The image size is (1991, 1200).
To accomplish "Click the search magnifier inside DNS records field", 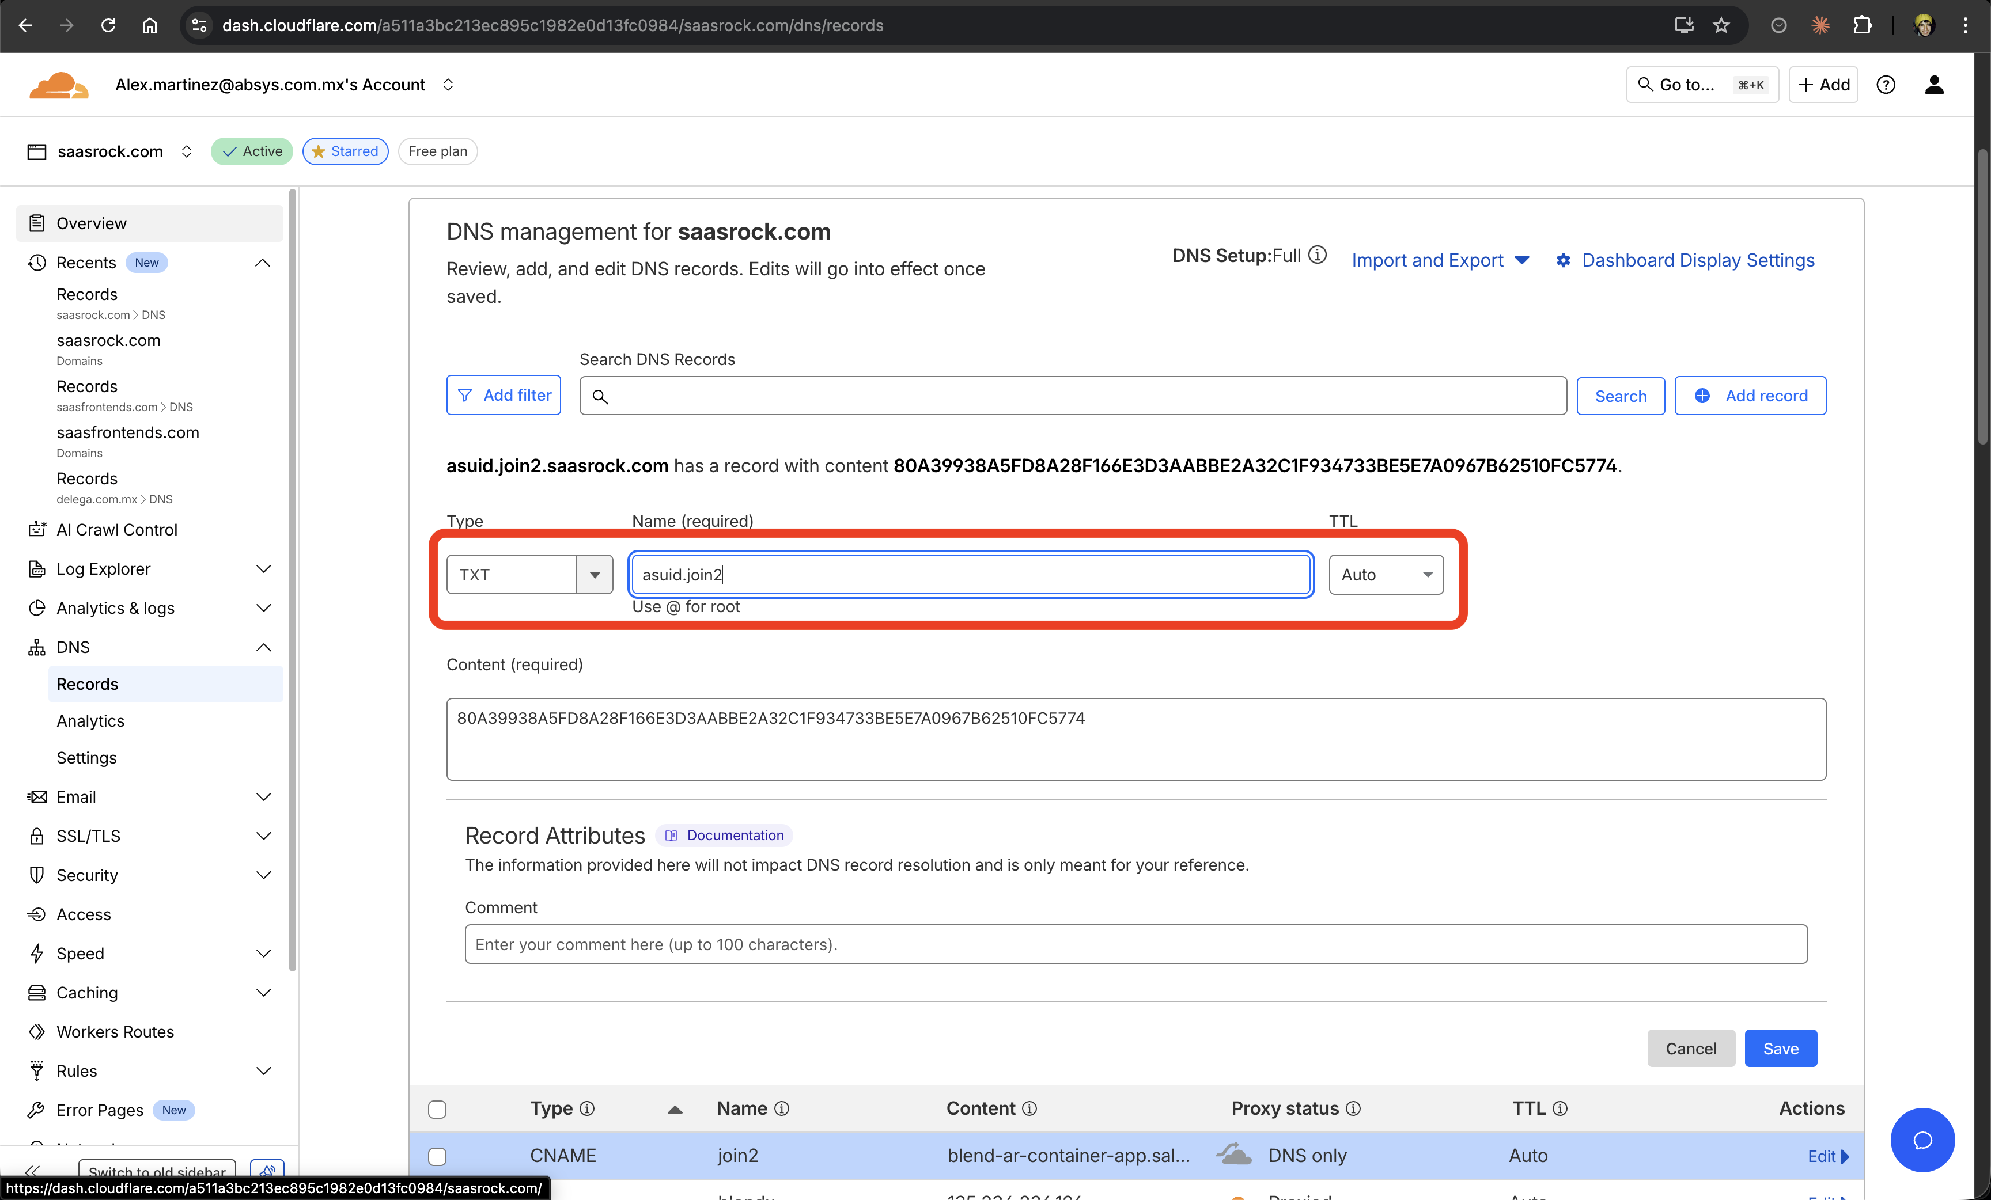I will tap(600, 397).
